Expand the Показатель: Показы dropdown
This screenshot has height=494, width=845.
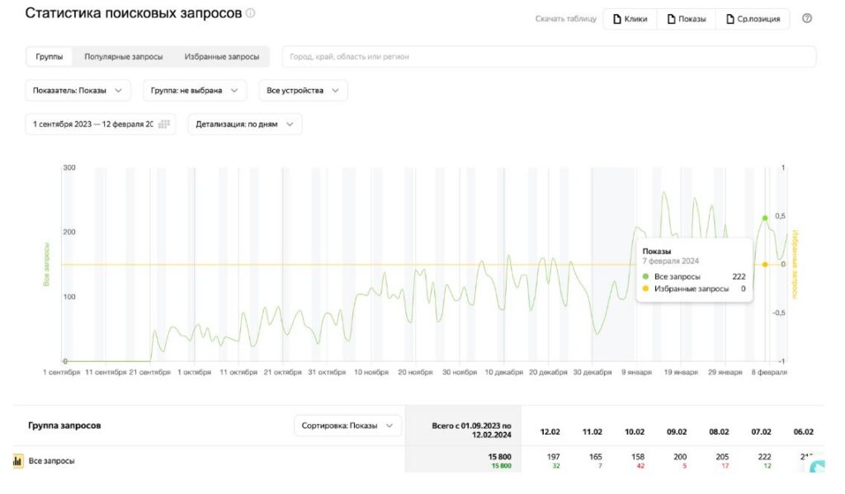click(x=78, y=91)
